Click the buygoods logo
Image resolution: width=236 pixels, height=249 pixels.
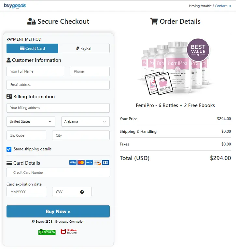[15, 6]
